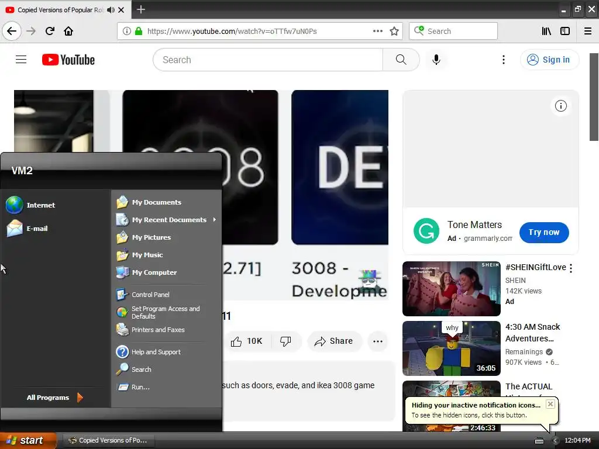Go to YouTube home via logo
Screen dimensions: 599x449
(68, 60)
